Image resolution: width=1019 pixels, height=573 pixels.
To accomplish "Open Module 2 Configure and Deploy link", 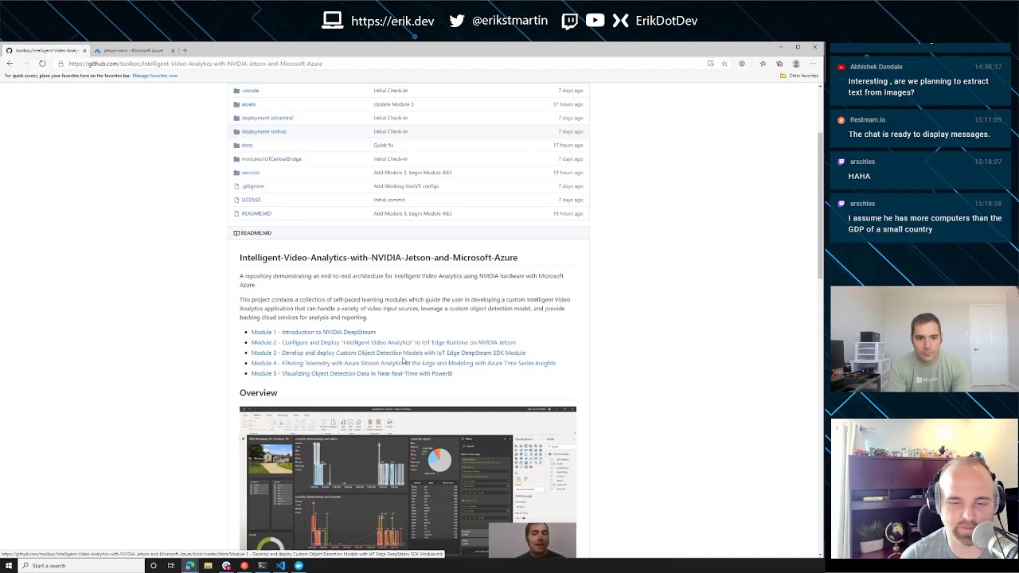I will click(x=383, y=342).
